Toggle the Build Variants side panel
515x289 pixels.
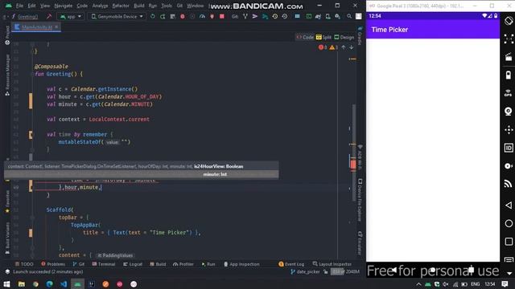pyautogui.click(x=7, y=238)
